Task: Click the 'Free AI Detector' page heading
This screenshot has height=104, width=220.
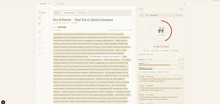Action: coord(83,20)
